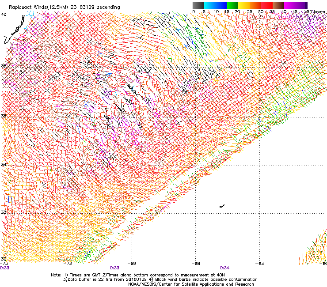The width and height of the screenshot is (327, 287).
Task: Click the latitude label '30'
Action: [x=4, y=259]
